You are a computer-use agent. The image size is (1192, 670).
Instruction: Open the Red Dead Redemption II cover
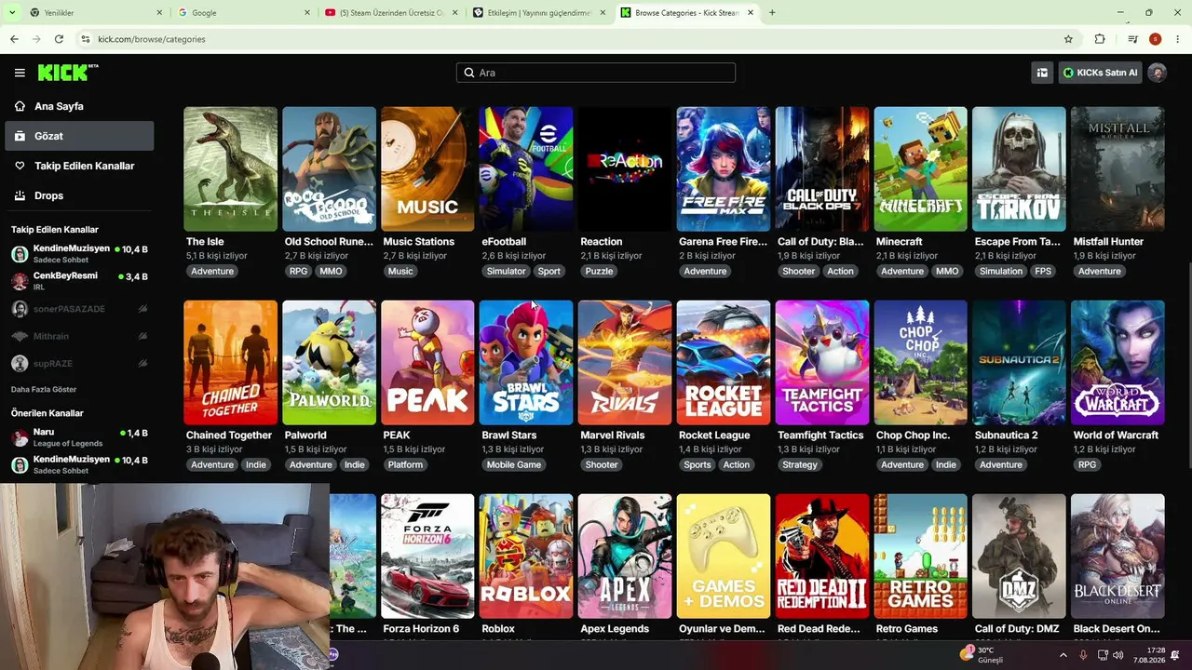pyautogui.click(x=822, y=556)
